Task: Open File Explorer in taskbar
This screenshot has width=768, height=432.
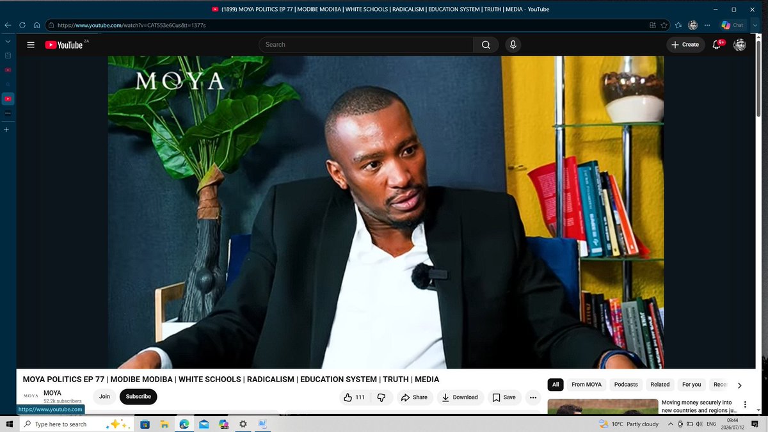Action: (164, 424)
